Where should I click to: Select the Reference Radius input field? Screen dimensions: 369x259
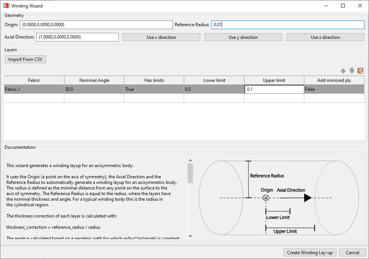pyautogui.click(x=287, y=25)
